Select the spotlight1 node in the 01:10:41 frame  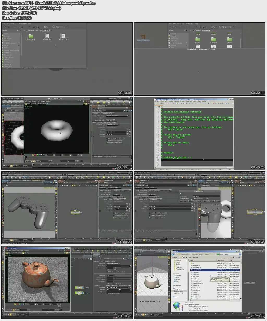coord(79,288)
